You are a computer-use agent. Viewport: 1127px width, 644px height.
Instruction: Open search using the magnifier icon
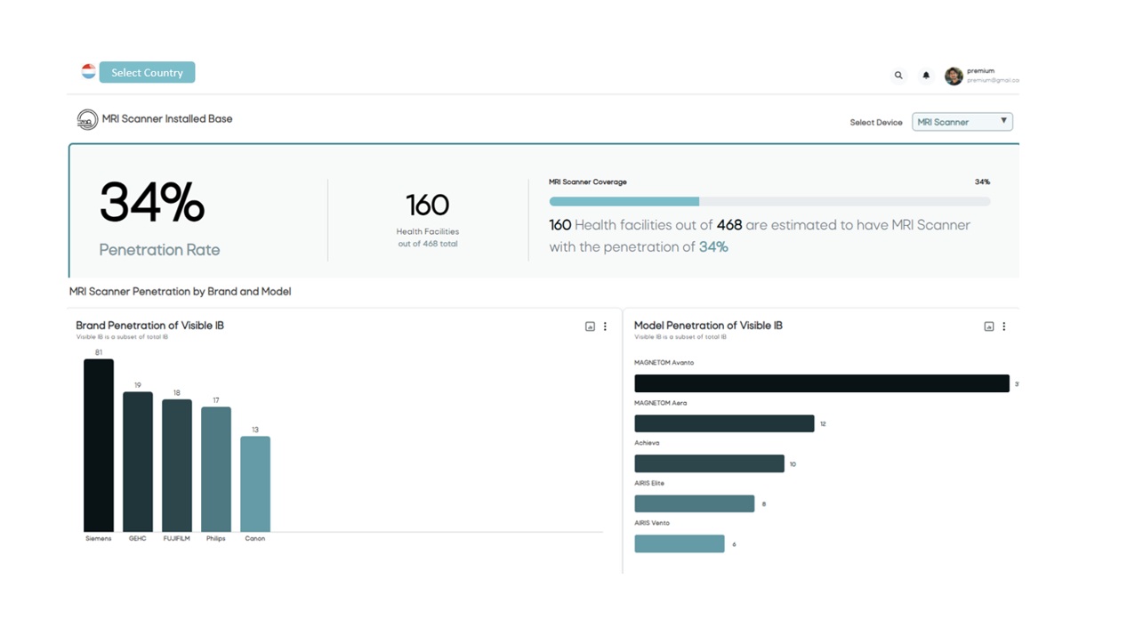click(898, 75)
